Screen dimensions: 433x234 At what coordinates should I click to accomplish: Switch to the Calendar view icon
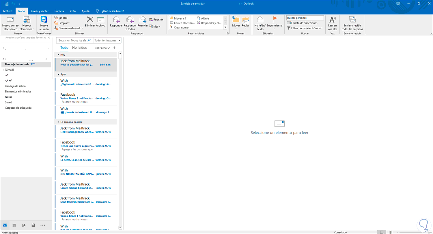tap(14, 225)
